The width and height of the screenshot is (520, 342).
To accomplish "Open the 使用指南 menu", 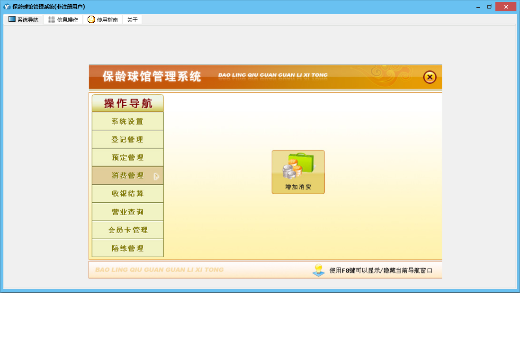I will (103, 19).
